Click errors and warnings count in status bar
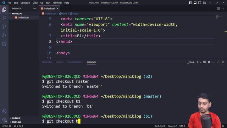227x128 pixels. [x=18, y=126]
